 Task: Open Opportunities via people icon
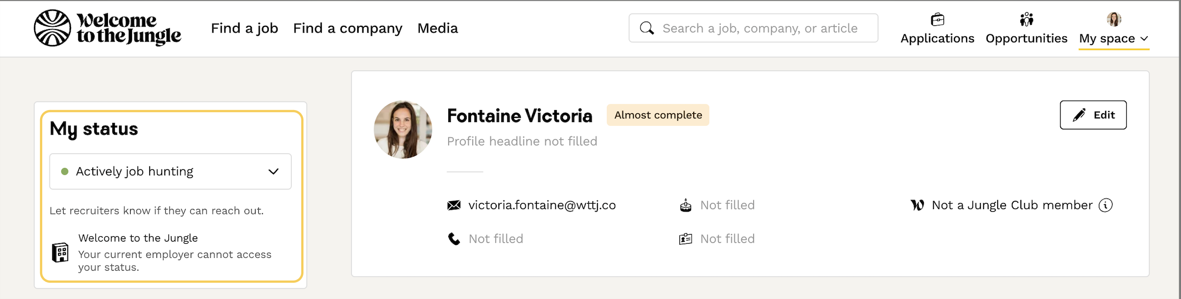coord(1026,20)
